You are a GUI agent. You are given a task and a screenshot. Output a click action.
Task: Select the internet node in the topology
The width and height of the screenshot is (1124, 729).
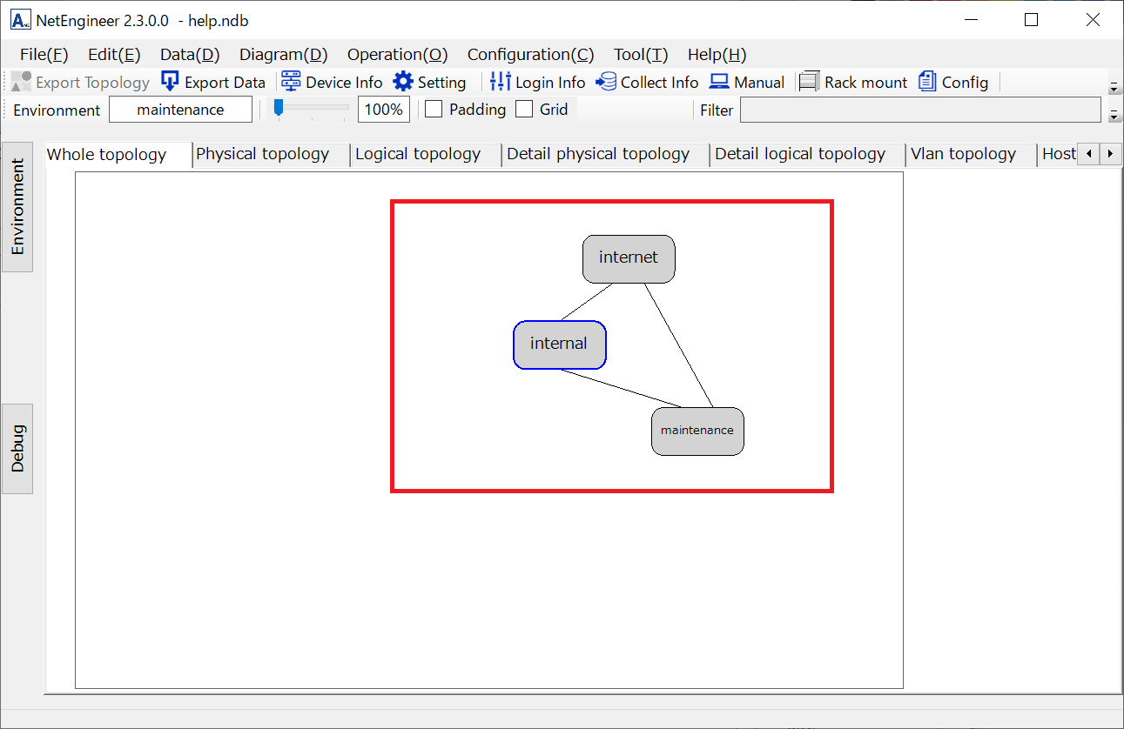tap(629, 258)
